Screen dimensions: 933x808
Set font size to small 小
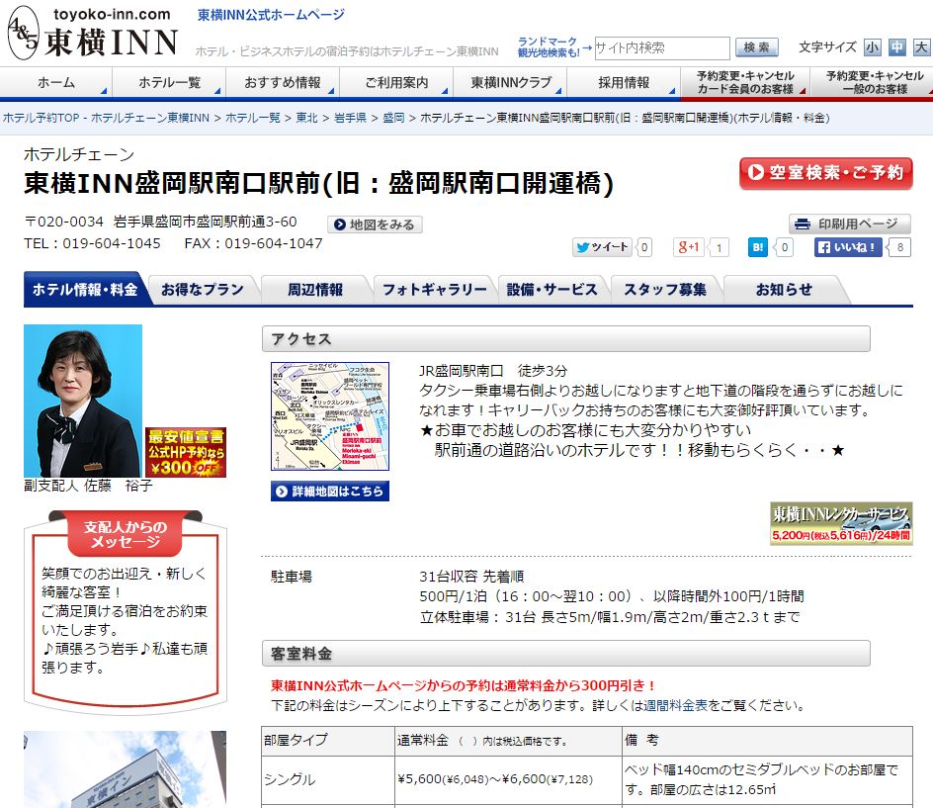pyautogui.click(x=873, y=47)
